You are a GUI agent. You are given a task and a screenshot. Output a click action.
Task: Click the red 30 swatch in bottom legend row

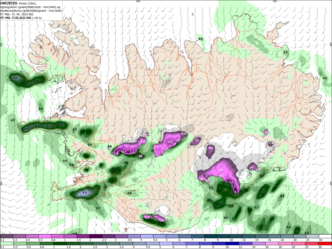tap(325, 244)
